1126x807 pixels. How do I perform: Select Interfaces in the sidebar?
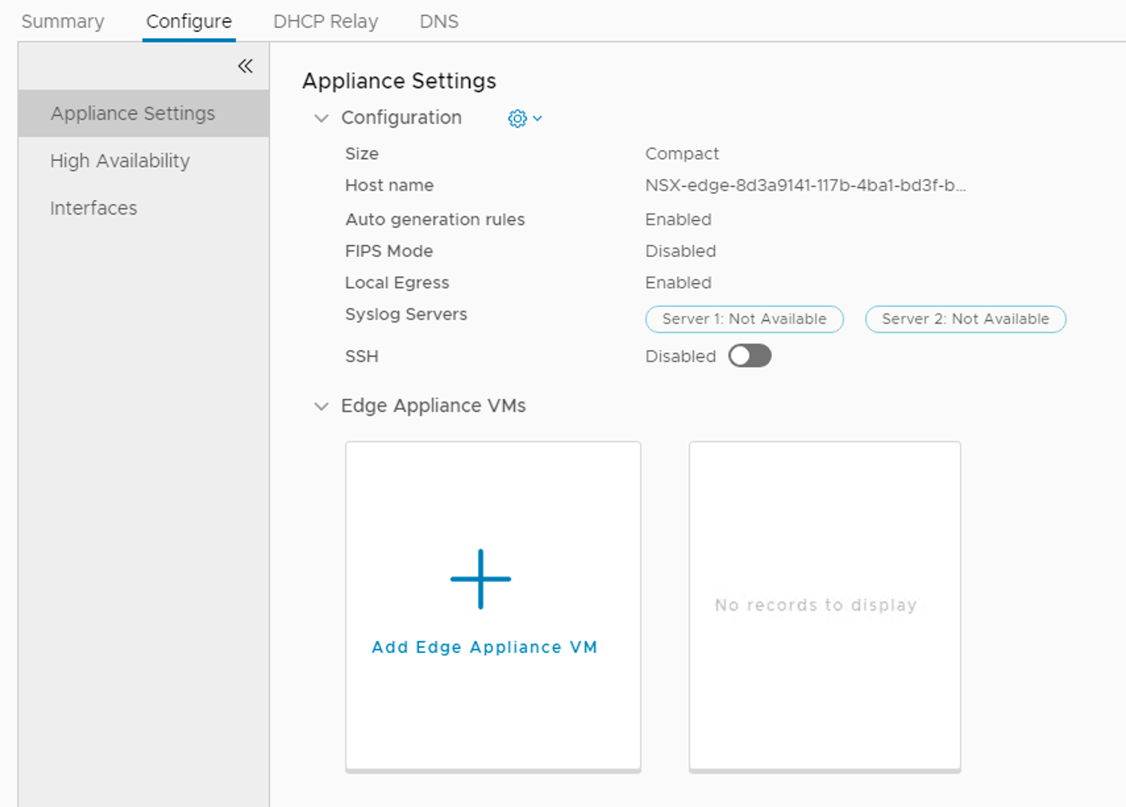point(94,208)
